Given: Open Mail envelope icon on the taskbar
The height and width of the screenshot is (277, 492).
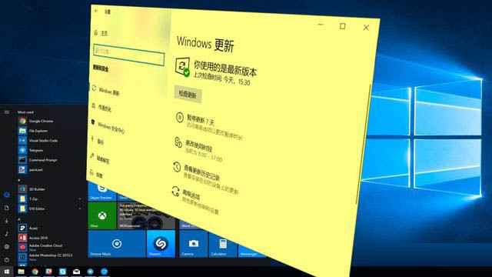Looking at the screenshot, I should point(76,272).
